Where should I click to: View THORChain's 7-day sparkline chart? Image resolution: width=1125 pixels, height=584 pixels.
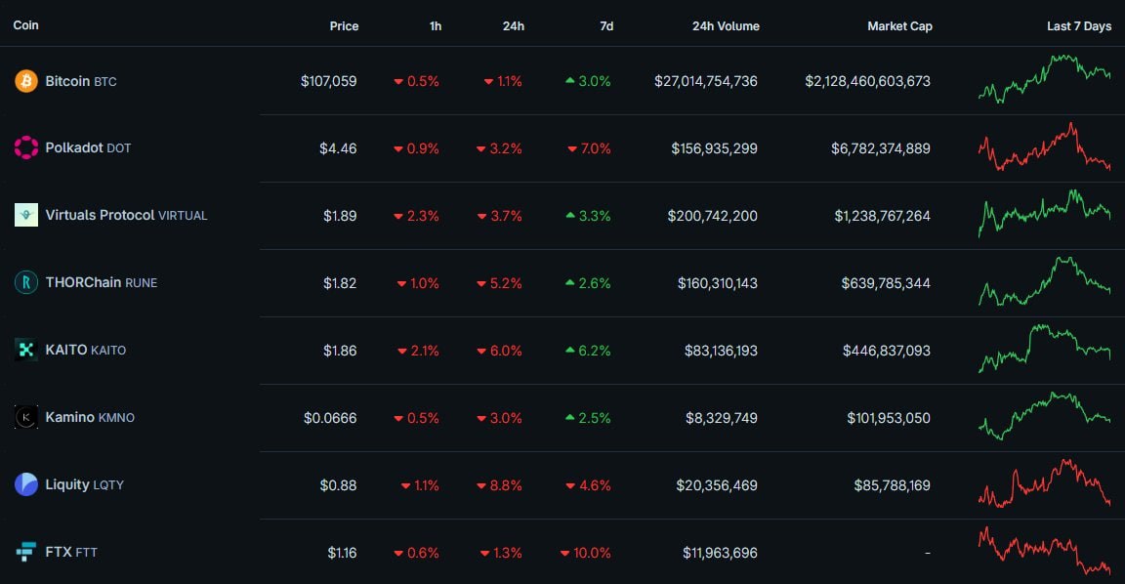click(x=1045, y=281)
